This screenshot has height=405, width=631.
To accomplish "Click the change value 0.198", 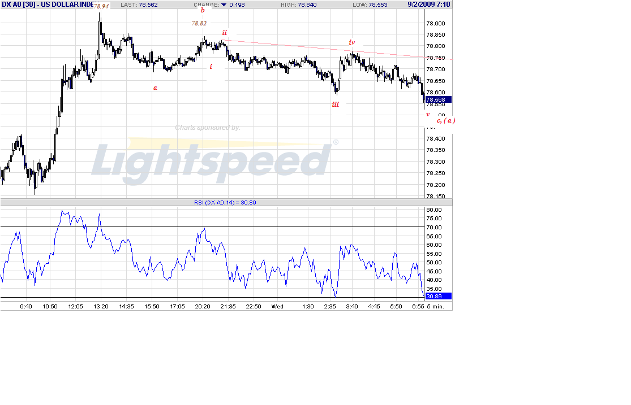I will 237,5.
